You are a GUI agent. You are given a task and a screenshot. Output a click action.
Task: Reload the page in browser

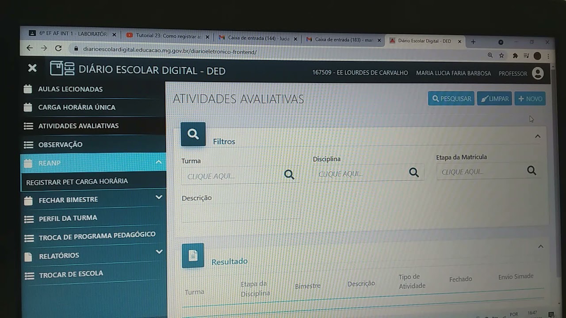point(58,48)
